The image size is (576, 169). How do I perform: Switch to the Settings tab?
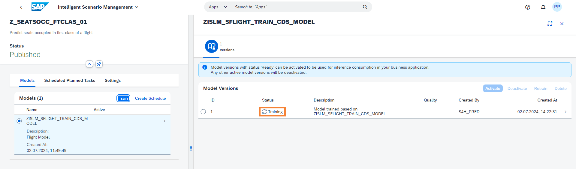[x=113, y=80]
